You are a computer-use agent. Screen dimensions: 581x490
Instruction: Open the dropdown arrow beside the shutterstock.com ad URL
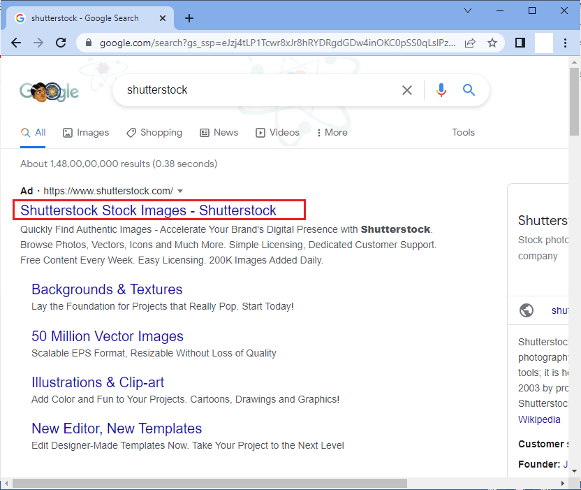tap(179, 190)
